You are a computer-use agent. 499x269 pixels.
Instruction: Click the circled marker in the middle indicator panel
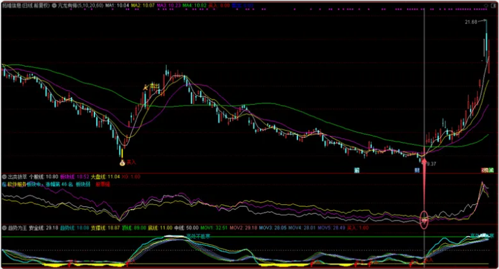click(424, 219)
